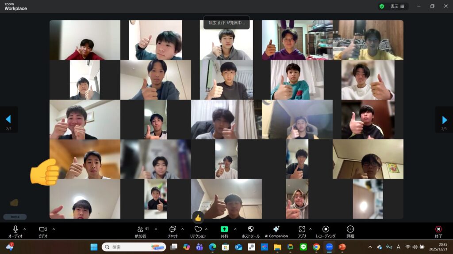Viewport: 453px width, 254px height.
Task: Click the green encryption shield icon
Action: (382, 6)
